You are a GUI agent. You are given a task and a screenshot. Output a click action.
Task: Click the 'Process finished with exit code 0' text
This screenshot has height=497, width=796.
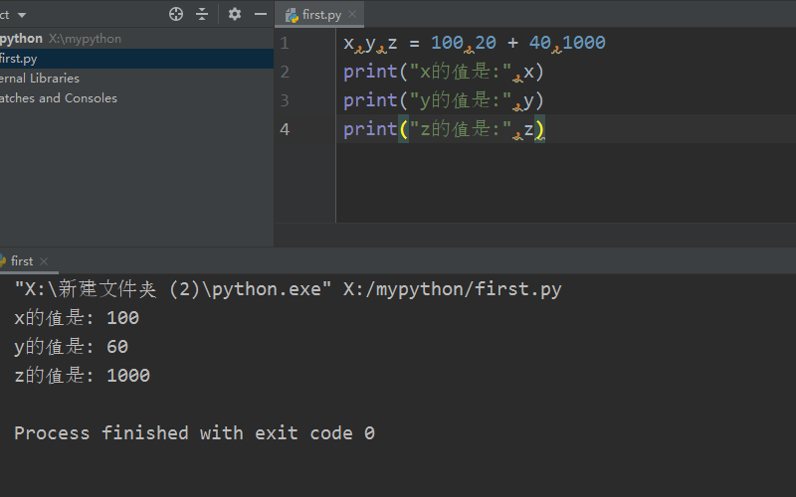click(194, 433)
